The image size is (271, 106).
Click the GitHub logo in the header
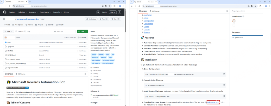tap(4, 12)
